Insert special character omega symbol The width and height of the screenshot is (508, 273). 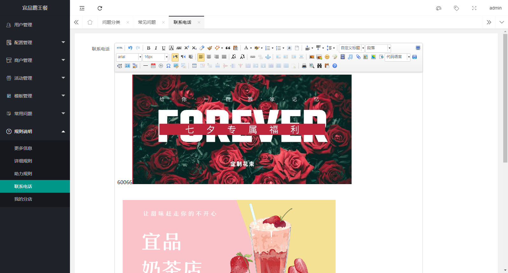(x=168, y=66)
